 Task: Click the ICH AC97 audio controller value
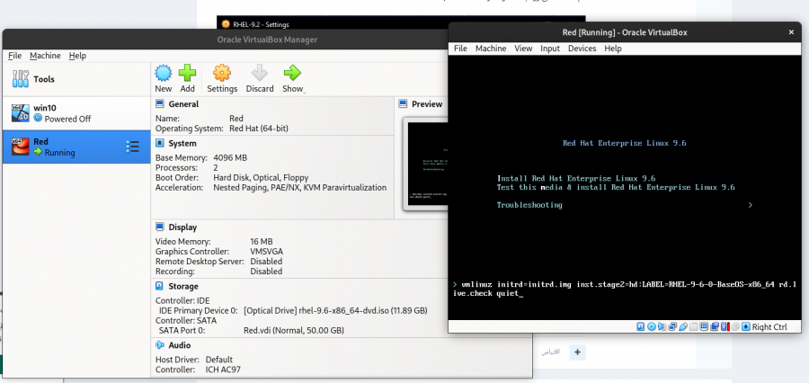pyautogui.click(x=223, y=370)
